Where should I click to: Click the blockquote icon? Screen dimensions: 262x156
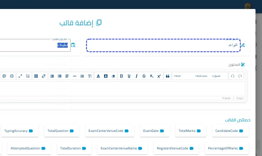167,76
